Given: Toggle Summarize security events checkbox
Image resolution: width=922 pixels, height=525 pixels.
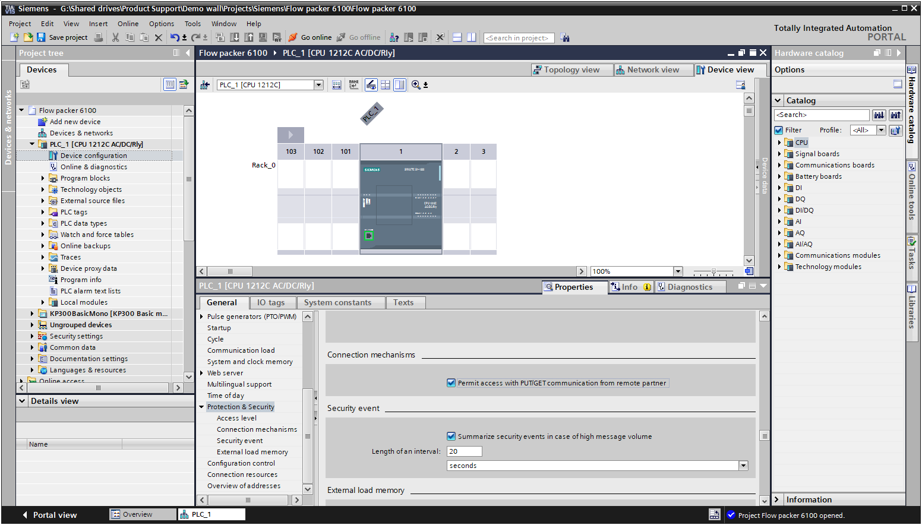Looking at the screenshot, I should pyautogui.click(x=451, y=437).
